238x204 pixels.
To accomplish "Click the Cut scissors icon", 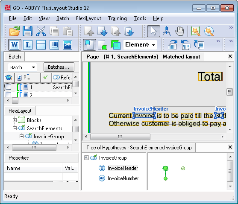I will pyautogui.click(x=41, y=31).
